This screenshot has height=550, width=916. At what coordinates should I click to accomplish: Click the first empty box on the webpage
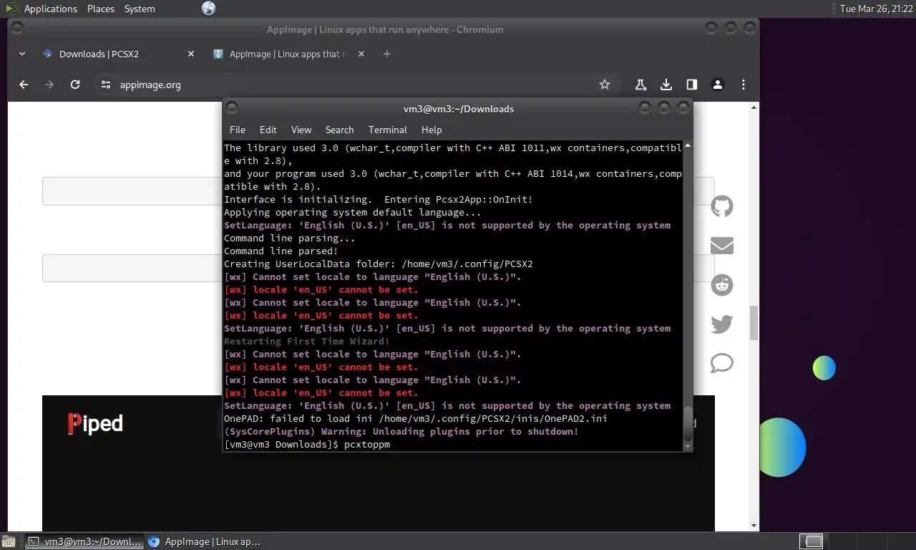132,191
